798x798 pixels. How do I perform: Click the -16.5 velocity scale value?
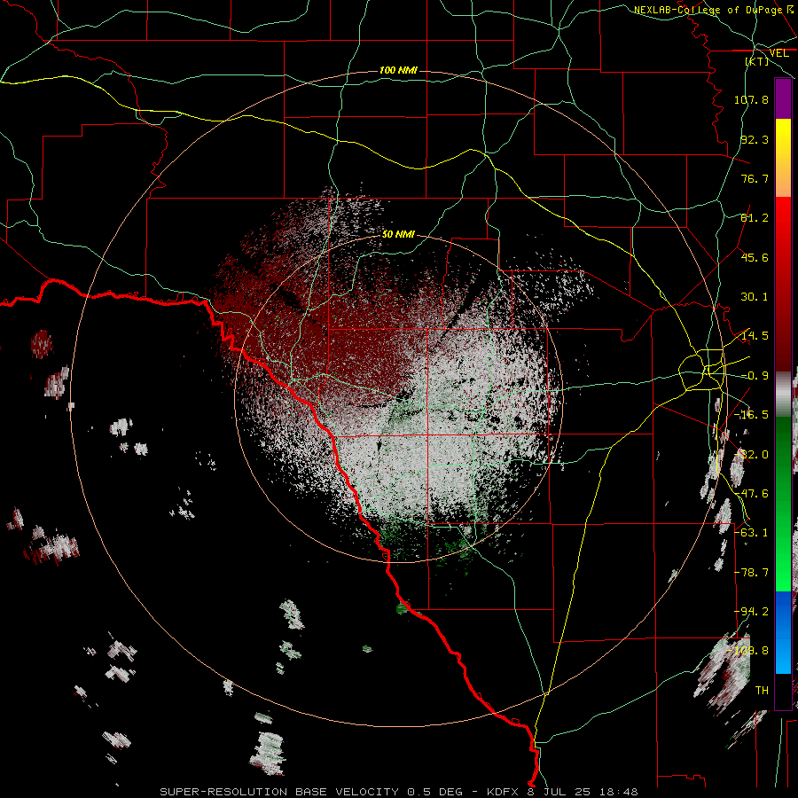pyautogui.click(x=751, y=415)
